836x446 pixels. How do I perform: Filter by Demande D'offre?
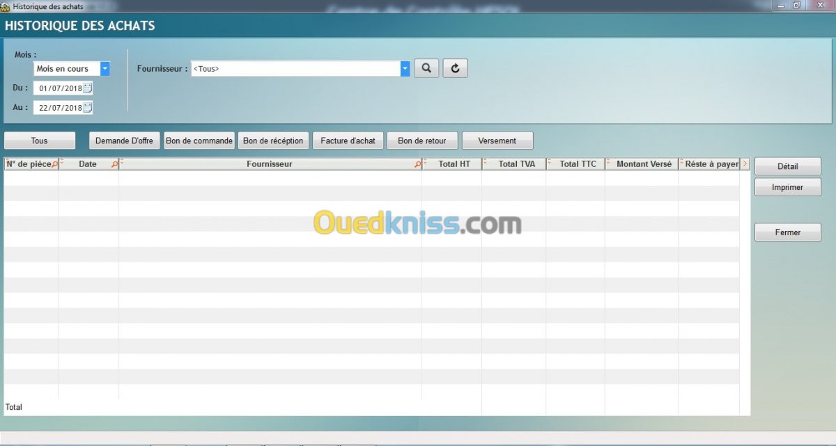click(x=124, y=141)
